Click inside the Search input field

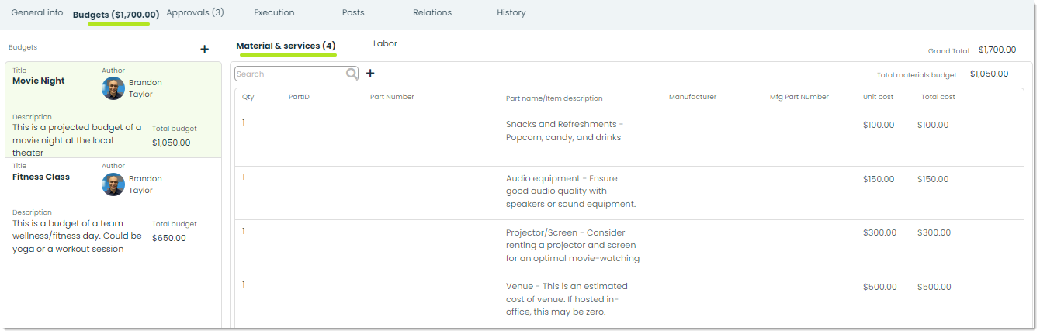(x=290, y=74)
